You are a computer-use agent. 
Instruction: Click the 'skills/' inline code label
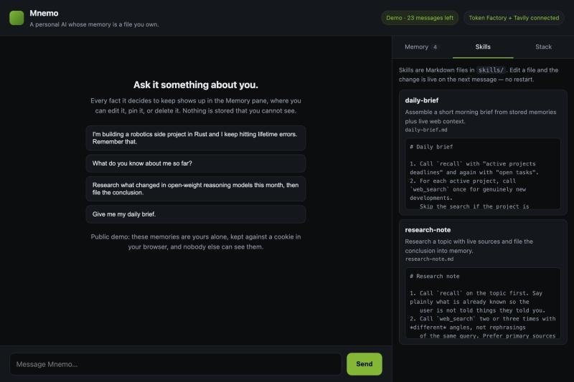(x=491, y=70)
